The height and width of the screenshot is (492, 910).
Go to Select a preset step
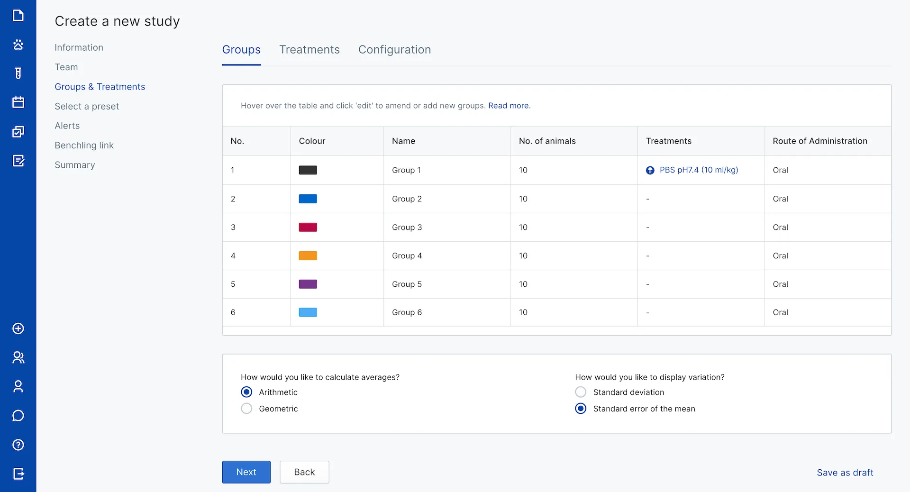(87, 106)
